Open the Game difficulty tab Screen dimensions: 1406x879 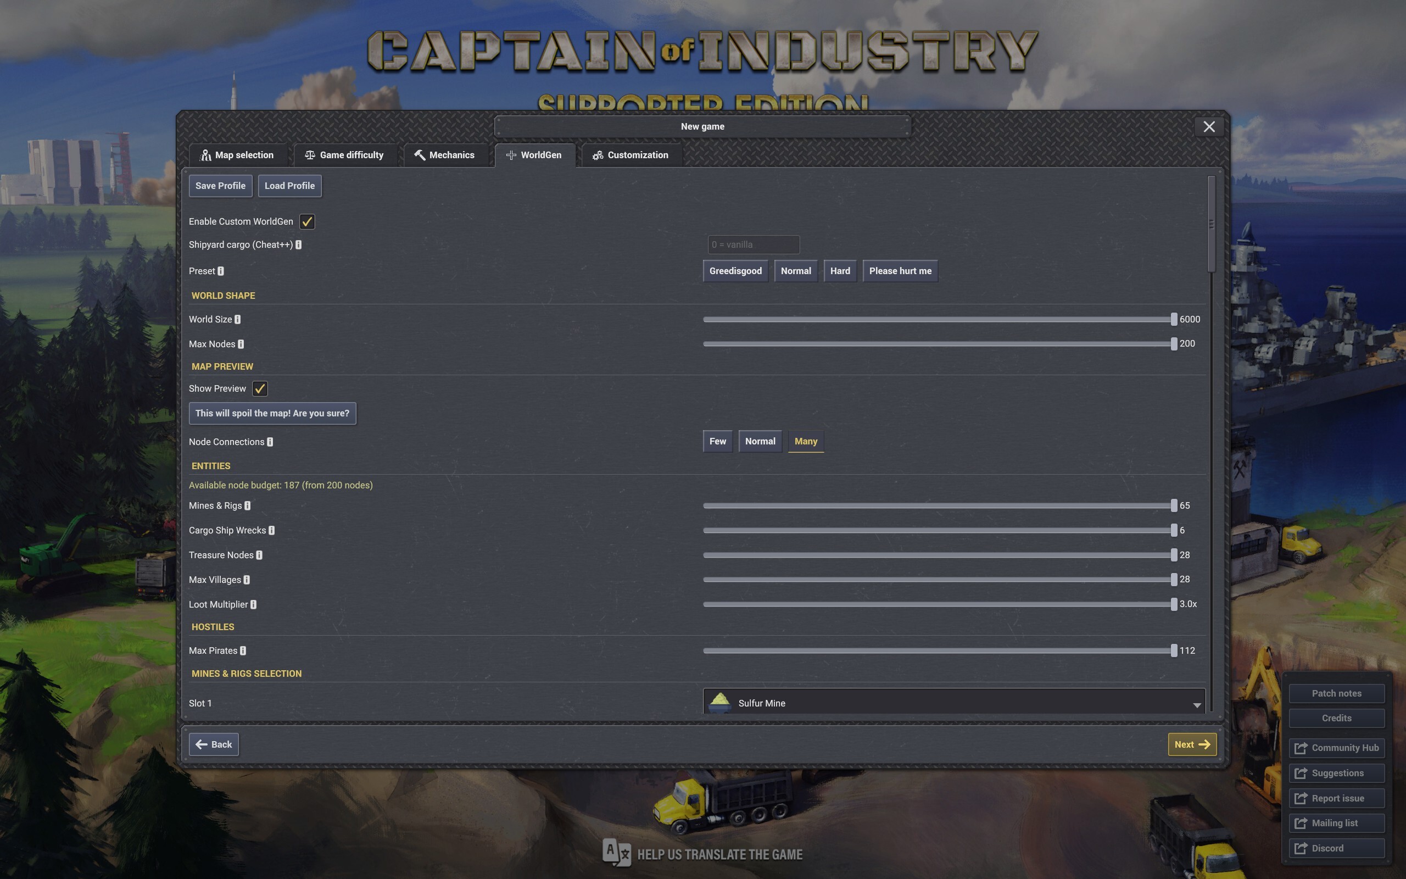[x=345, y=155]
